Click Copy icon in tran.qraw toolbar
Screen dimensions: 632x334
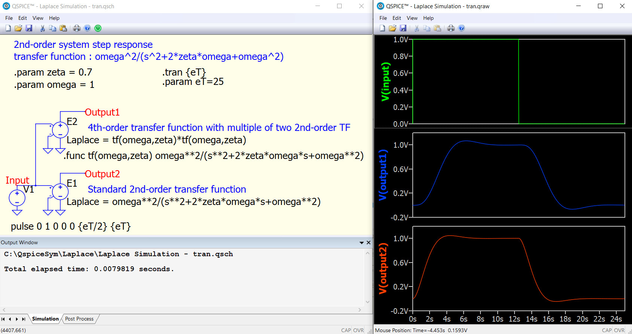427,28
